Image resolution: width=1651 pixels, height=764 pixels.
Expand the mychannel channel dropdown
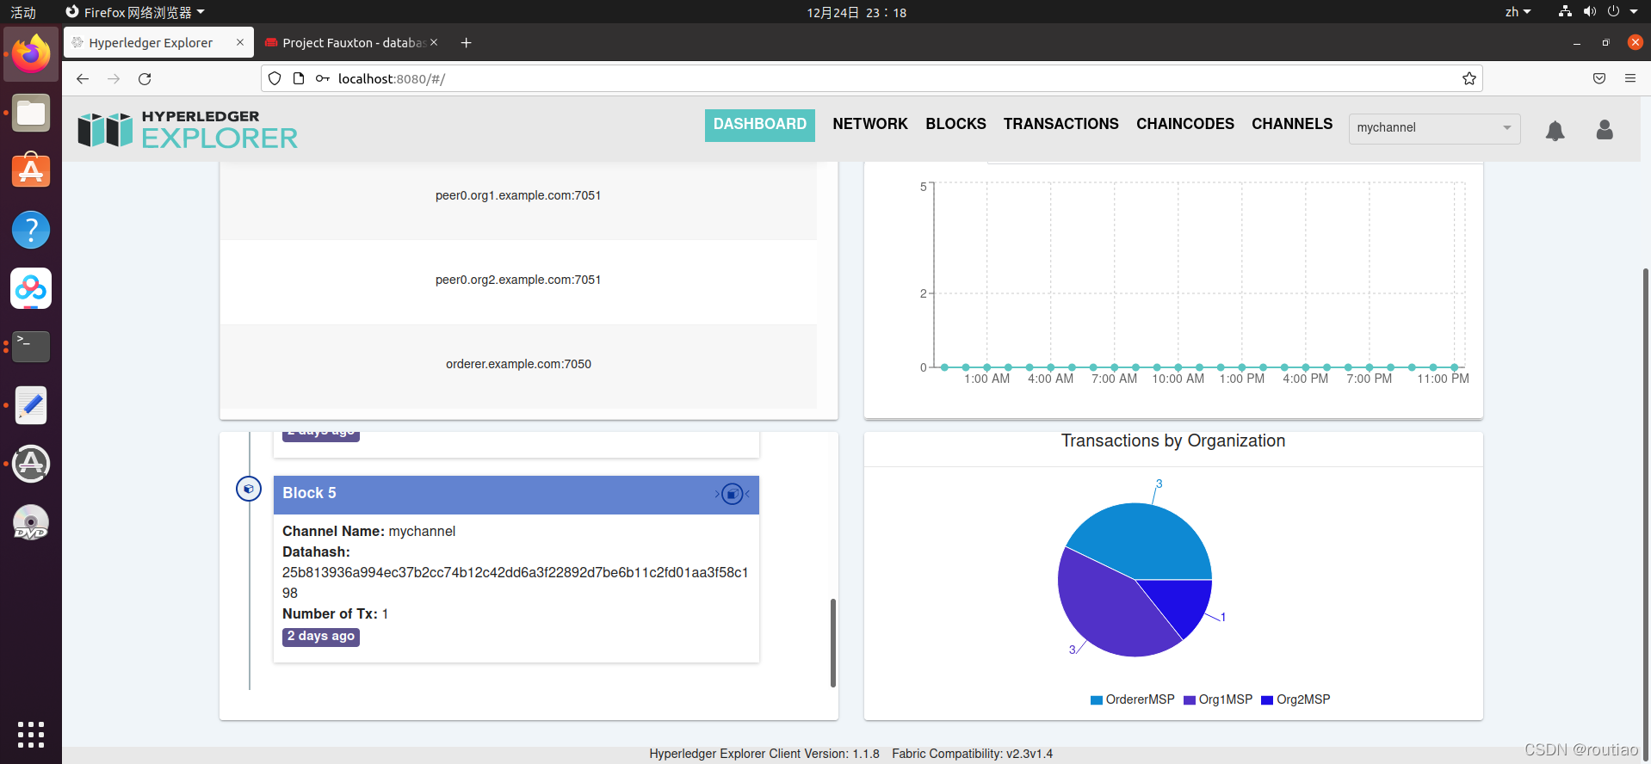tap(1434, 128)
